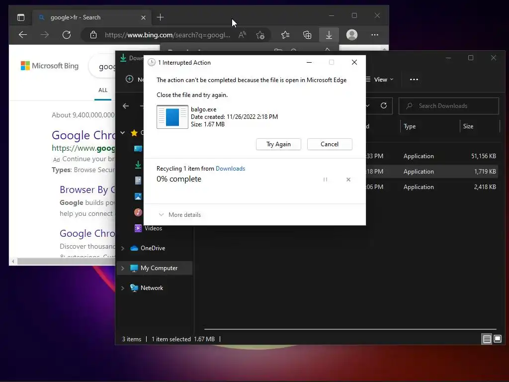Open Edge tab actions menu icon

click(x=21, y=17)
